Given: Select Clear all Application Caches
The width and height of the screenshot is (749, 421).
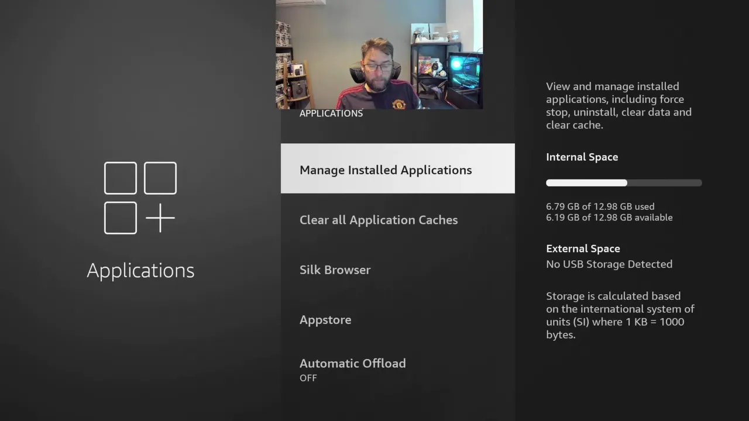Looking at the screenshot, I should (398, 220).
